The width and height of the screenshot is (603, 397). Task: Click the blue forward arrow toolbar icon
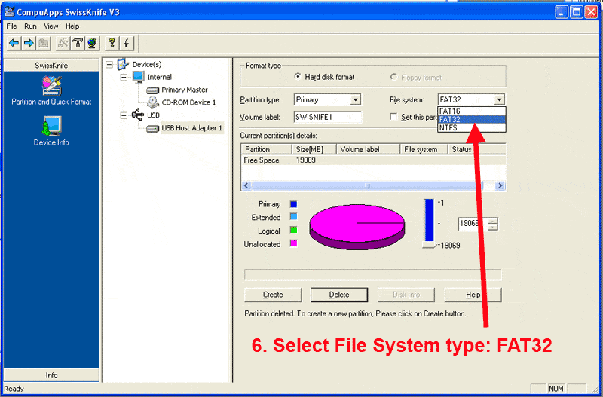(29, 43)
